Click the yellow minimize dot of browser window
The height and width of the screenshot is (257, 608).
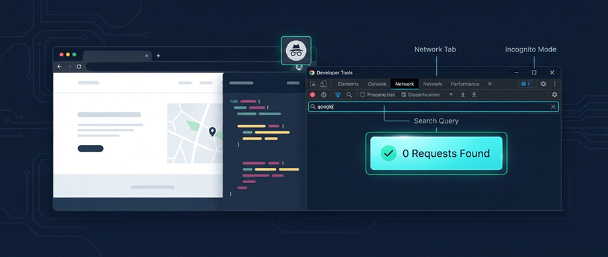point(68,55)
